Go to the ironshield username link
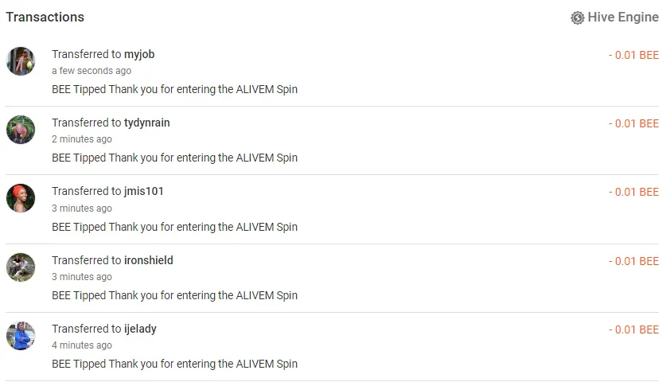666x382 pixels. (x=149, y=260)
